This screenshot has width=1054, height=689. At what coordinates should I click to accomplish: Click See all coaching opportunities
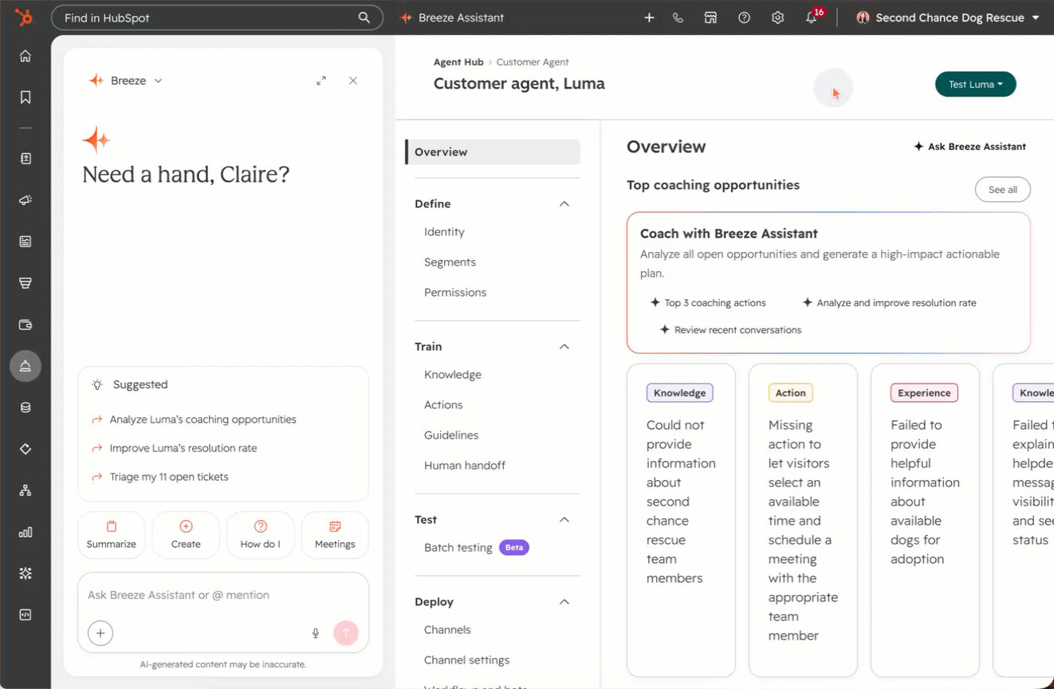click(x=1003, y=190)
